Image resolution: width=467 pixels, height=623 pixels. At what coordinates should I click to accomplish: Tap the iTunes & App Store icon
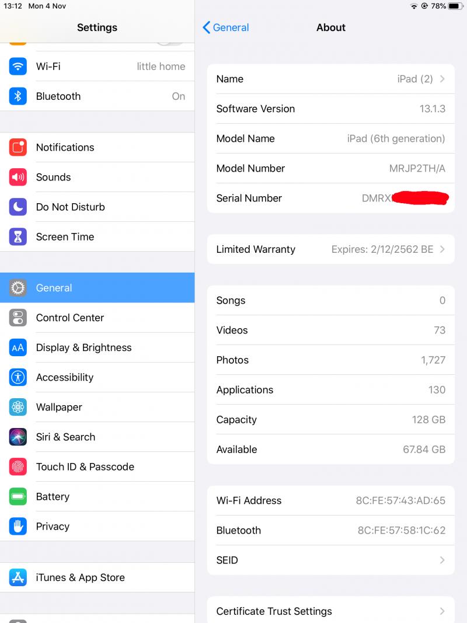tap(18, 577)
